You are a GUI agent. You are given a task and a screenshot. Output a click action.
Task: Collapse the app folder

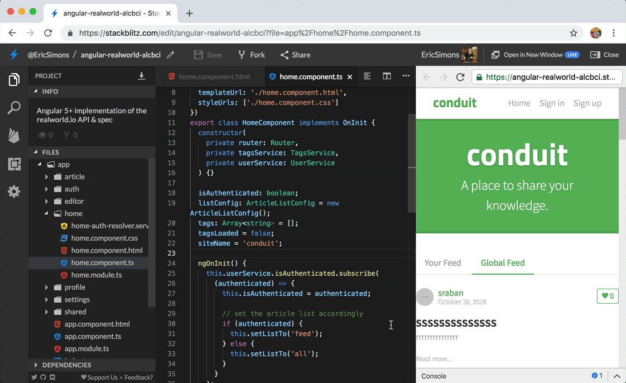40,164
